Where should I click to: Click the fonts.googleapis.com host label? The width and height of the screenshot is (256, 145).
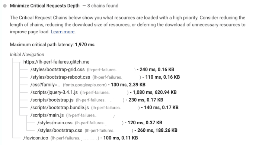click(x=85, y=85)
